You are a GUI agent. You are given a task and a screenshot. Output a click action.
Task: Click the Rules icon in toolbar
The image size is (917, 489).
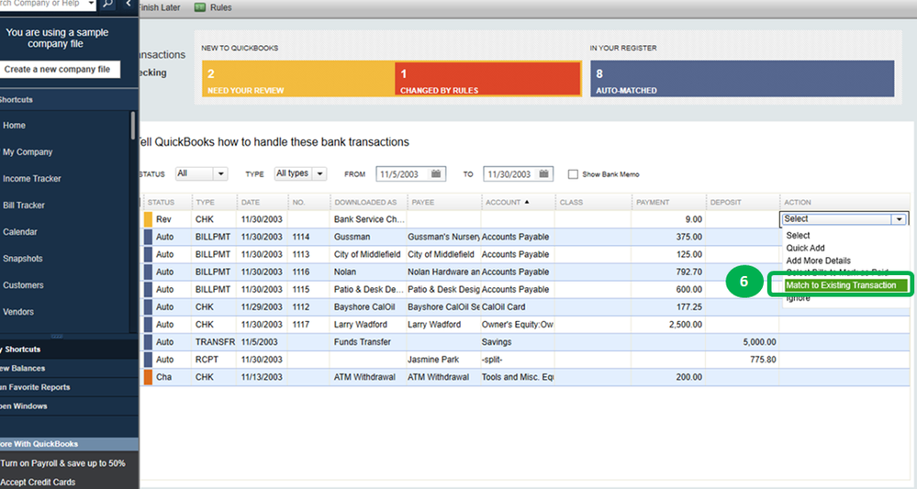pyautogui.click(x=200, y=7)
